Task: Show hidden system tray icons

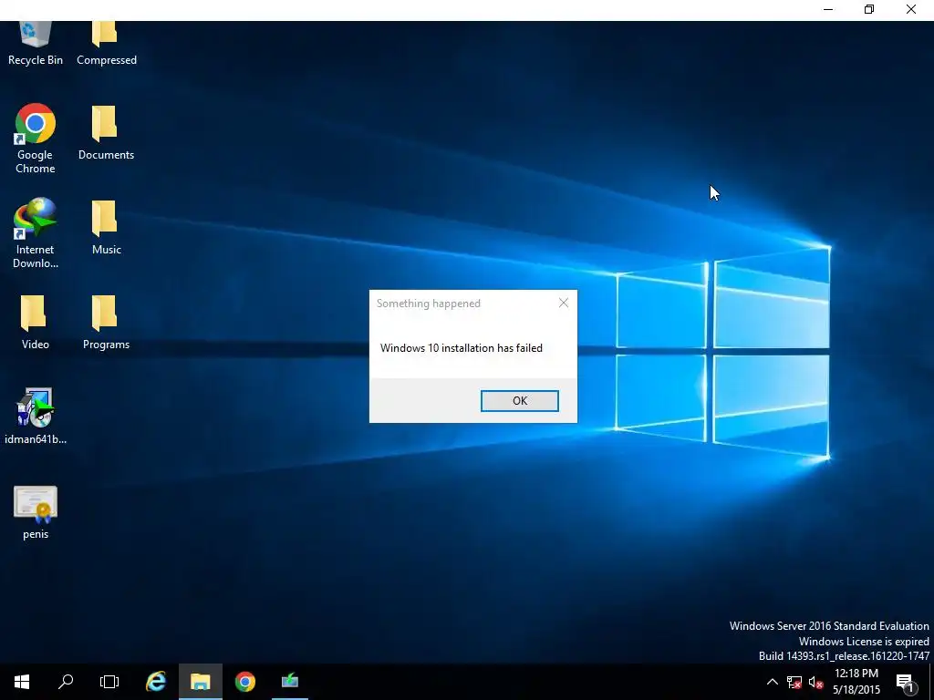Action: pyautogui.click(x=772, y=682)
